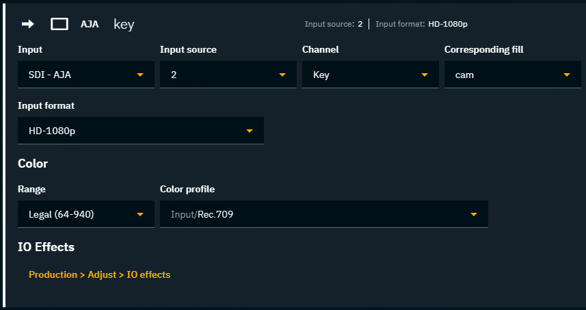The image size is (586, 310).
Task: Open the Input SDI - AJA dropdown
Action: [85, 75]
